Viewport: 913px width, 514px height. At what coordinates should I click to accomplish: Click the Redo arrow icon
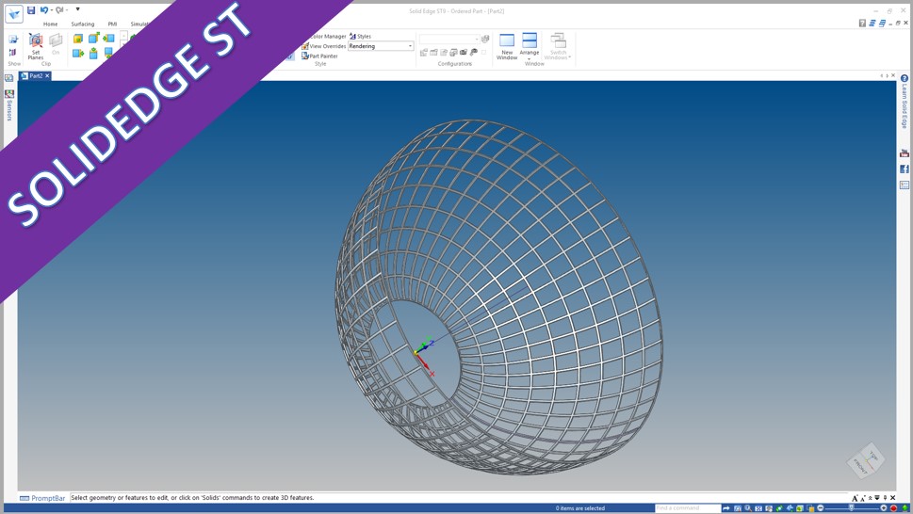click(x=58, y=9)
